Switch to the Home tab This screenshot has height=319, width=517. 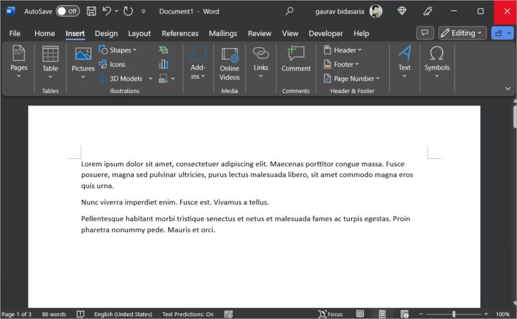click(x=44, y=33)
